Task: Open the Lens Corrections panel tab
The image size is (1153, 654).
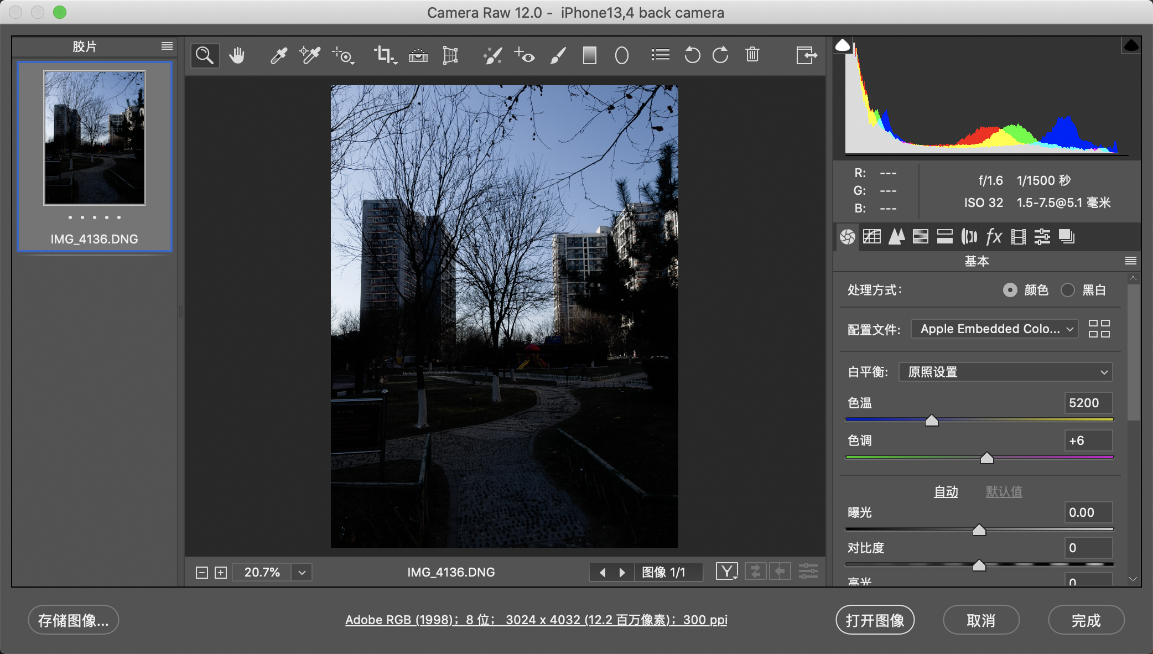Action: (x=969, y=237)
